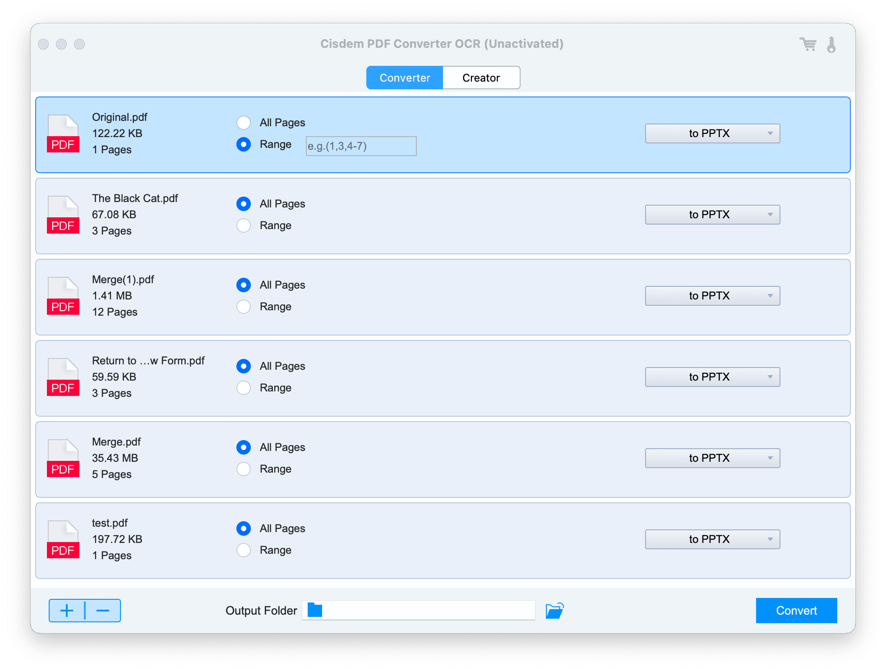Click the 35.43 MB file size
This screenshot has width=886, height=671.
tap(115, 458)
